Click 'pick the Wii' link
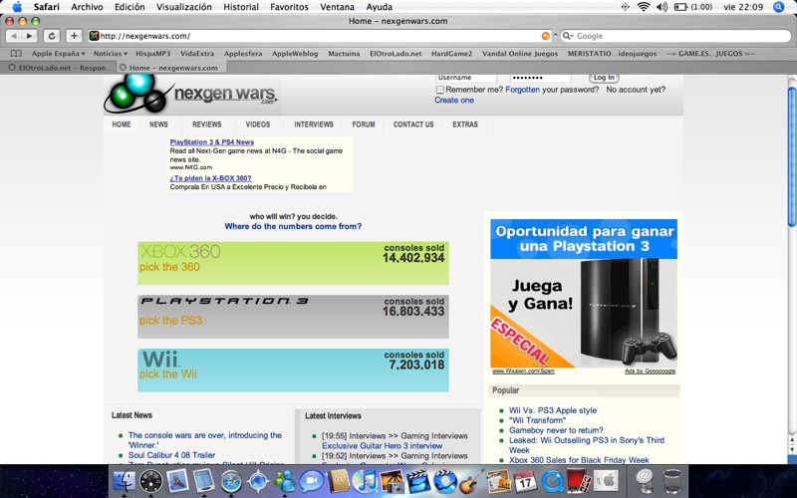Screen dimensions: 797x498 (167, 374)
